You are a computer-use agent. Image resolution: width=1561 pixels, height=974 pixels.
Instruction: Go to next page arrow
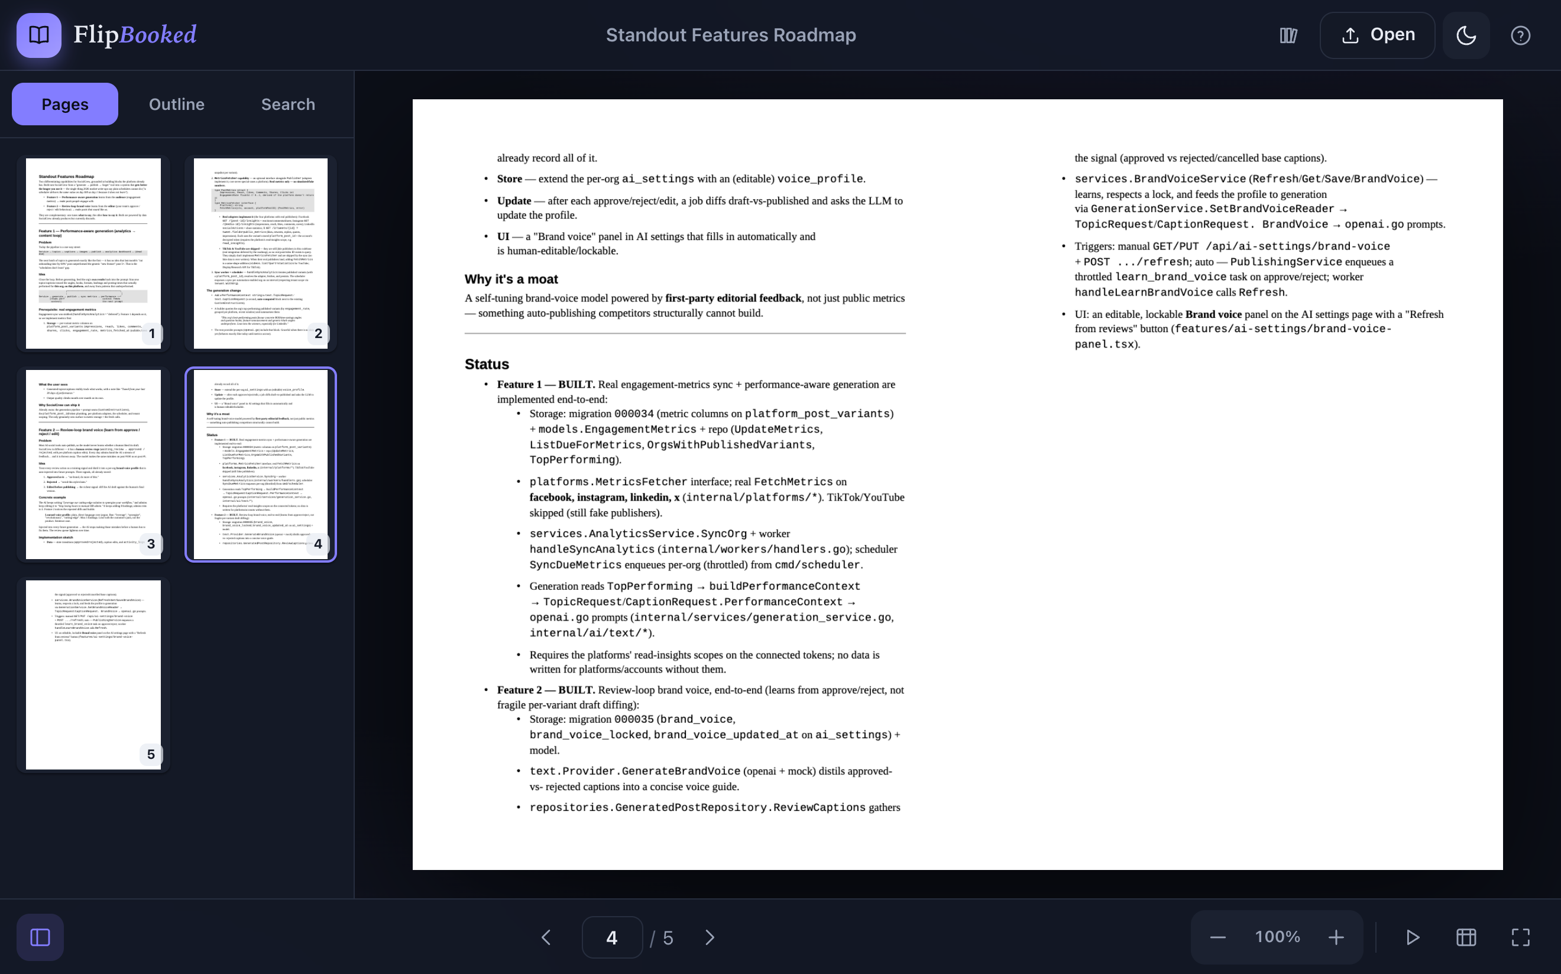point(710,937)
